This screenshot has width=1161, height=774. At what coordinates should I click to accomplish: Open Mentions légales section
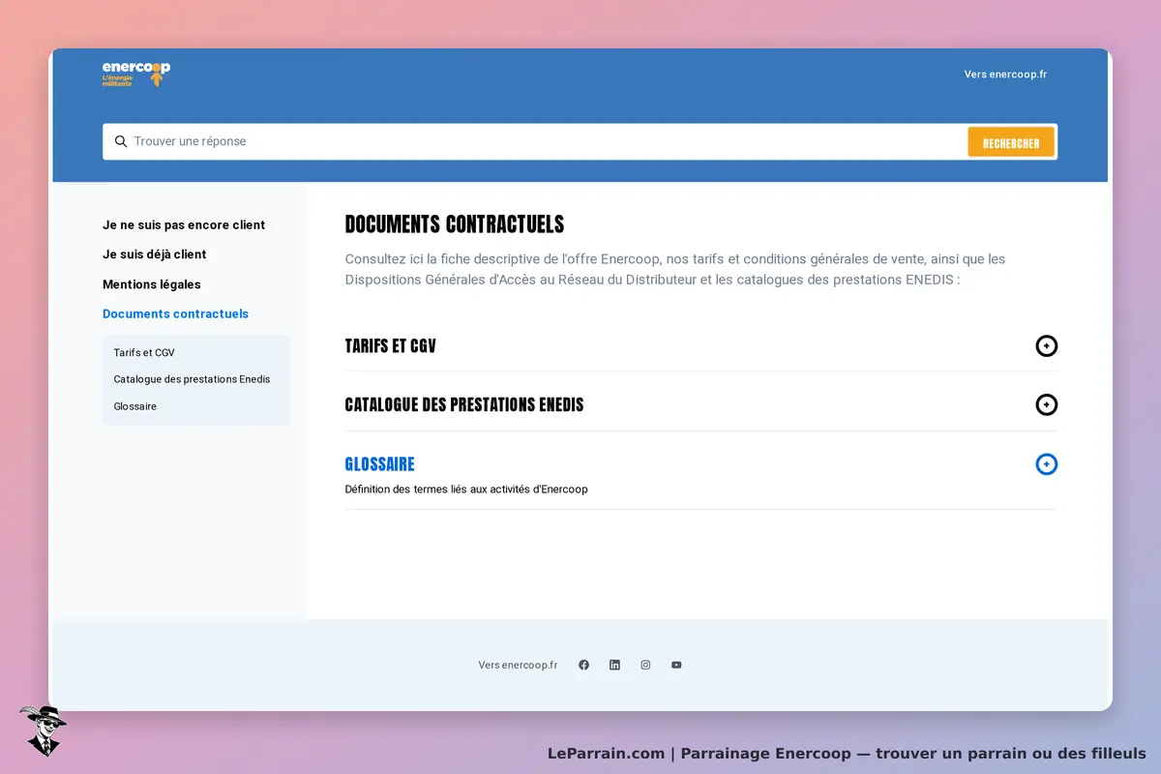[152, 284]
